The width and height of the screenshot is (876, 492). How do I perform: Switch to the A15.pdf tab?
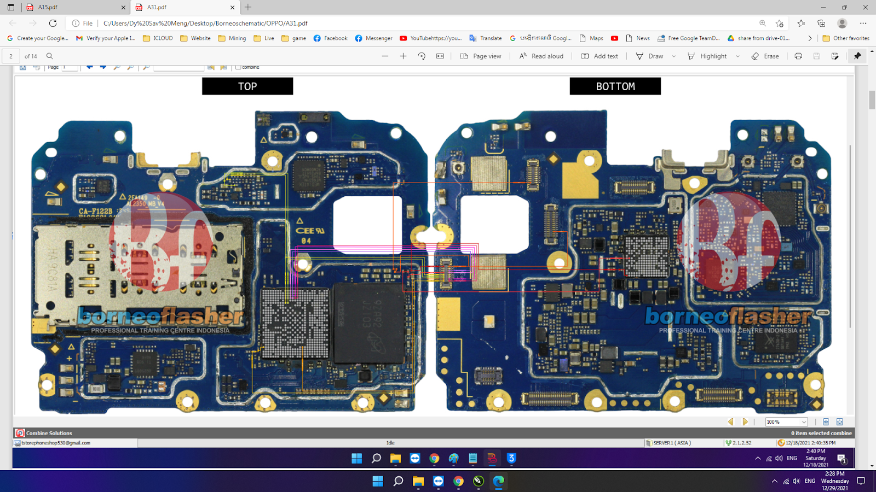coord(76,7)
